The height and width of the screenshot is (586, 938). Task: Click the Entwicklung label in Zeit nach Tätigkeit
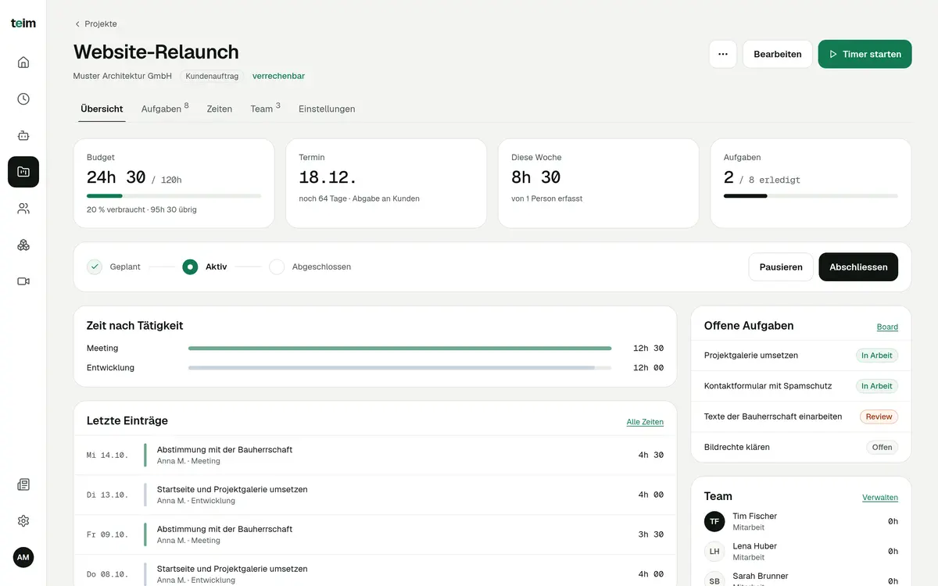coord(110,368)
